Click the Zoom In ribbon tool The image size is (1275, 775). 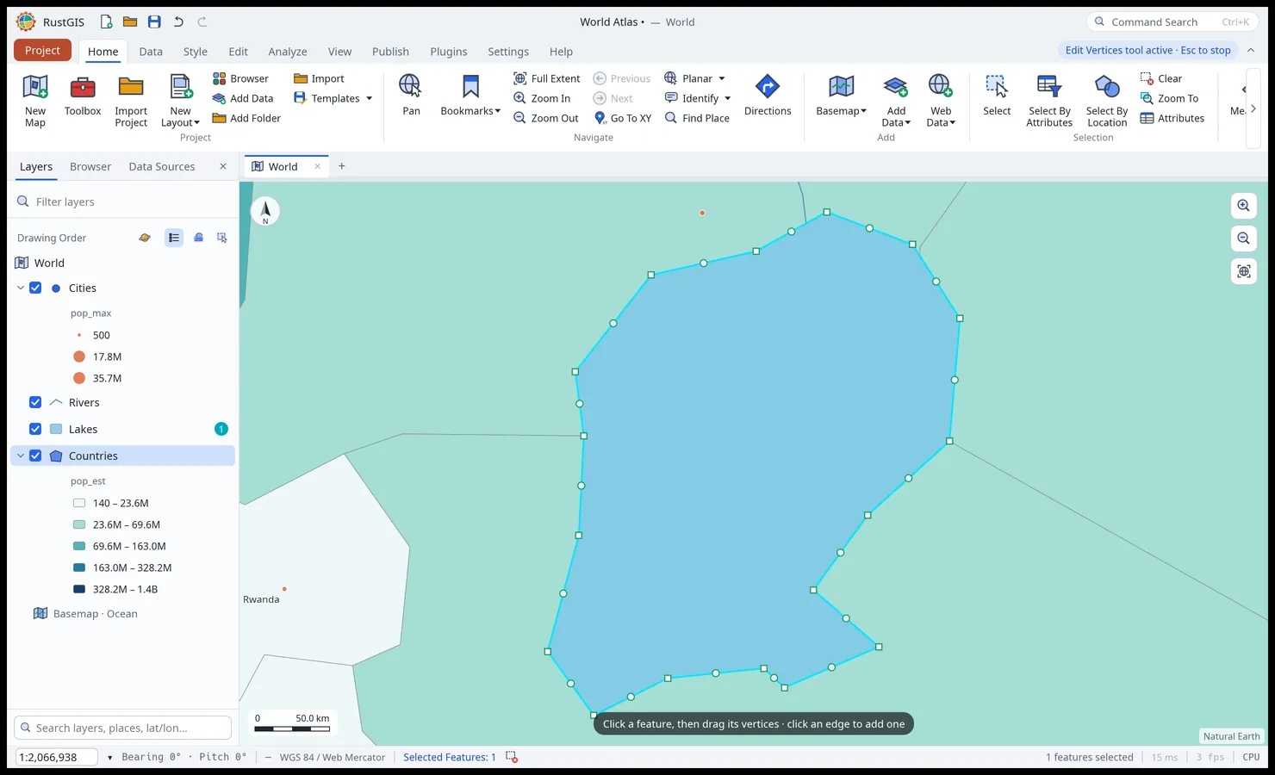point(542,98)
